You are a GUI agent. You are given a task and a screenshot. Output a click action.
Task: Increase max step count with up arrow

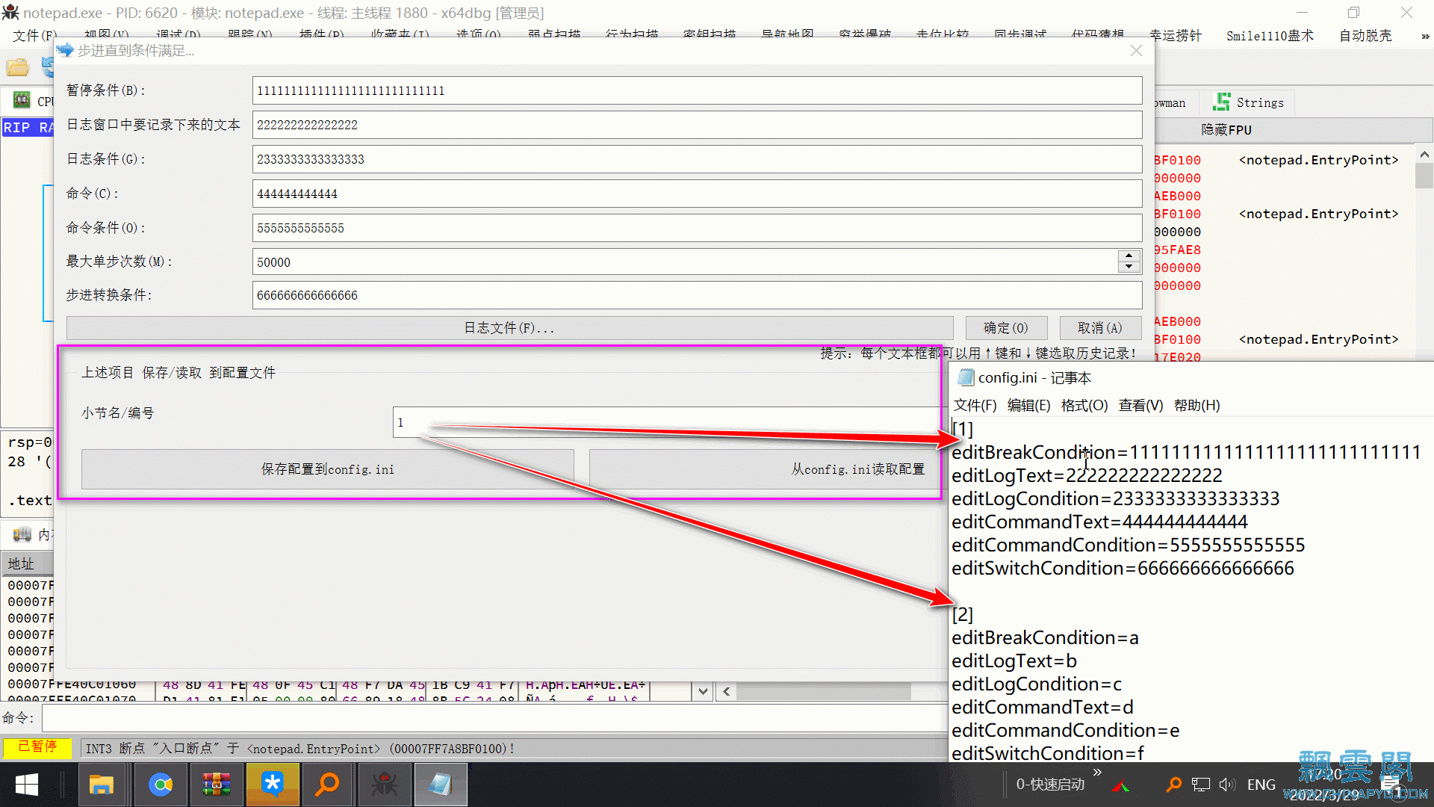pos(1129,256)
